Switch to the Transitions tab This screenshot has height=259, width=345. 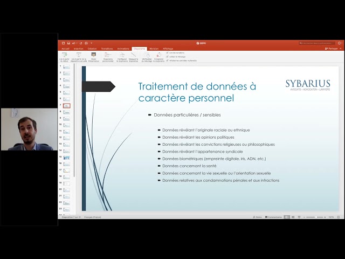(107, 49)
